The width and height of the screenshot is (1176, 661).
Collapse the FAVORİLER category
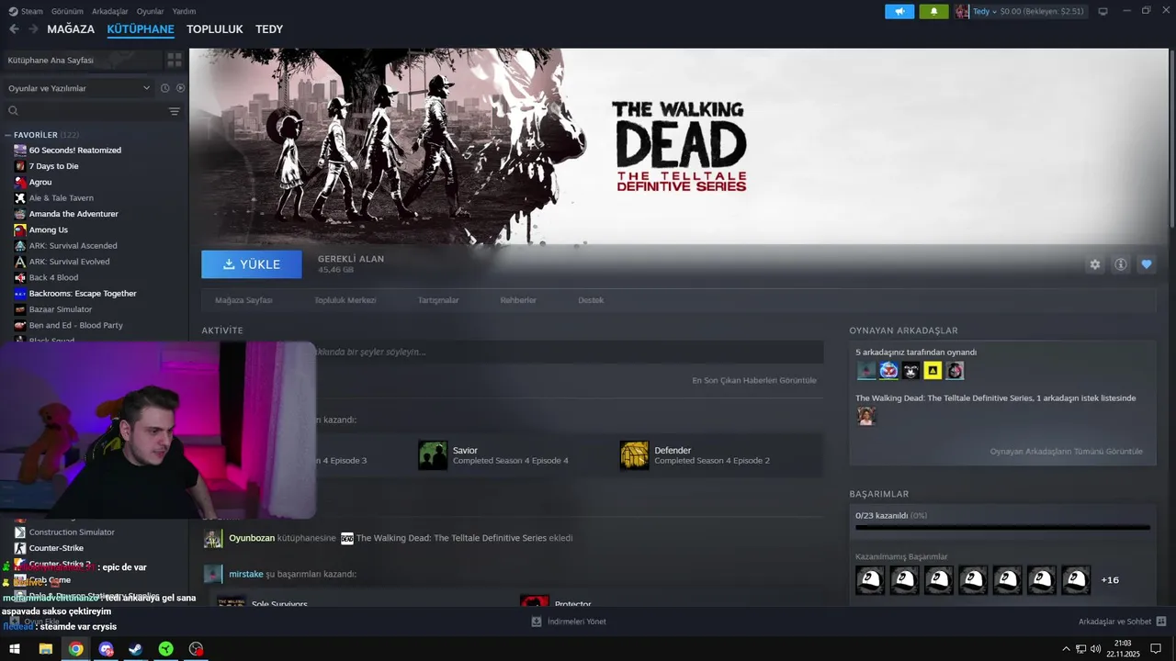click(7, 135)
